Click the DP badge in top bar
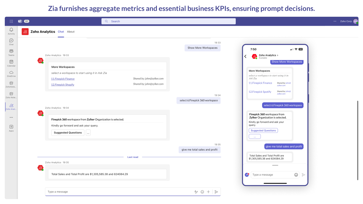The width and height of the screenshot is (363, 204). (x=27, y=21)
